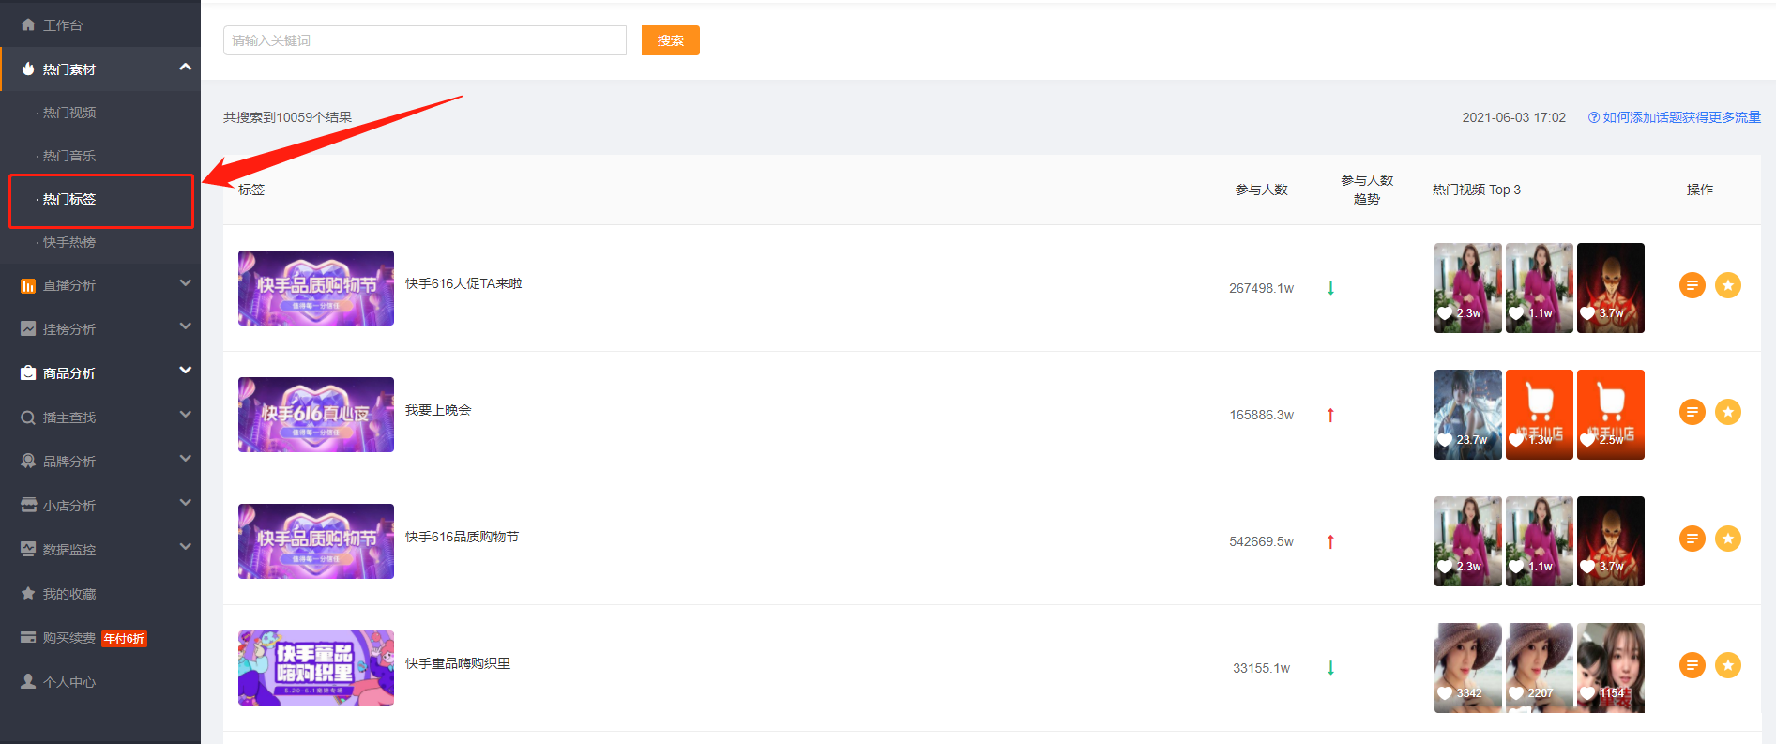Image resolution: width=1776 pixels, height=744 pixels.
Task: Click the home icon beside 工作台
Action: point(28,24)
